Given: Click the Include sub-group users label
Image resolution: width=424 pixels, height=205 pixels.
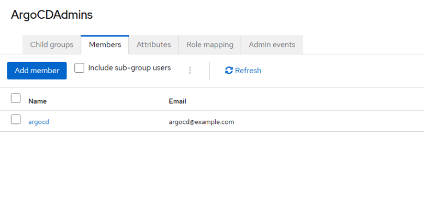Looking at the screenshot, I should [x=129, y=68].
